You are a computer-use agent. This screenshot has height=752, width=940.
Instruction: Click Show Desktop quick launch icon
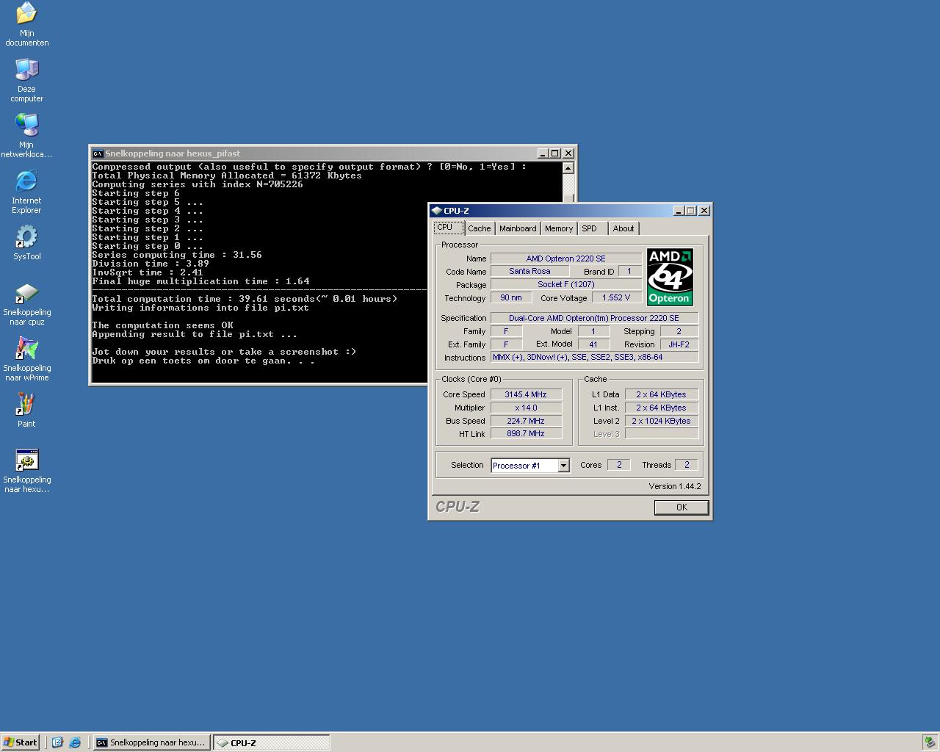(x=57, y=742)
